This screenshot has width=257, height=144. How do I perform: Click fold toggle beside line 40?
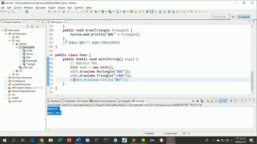click(54, 30)
